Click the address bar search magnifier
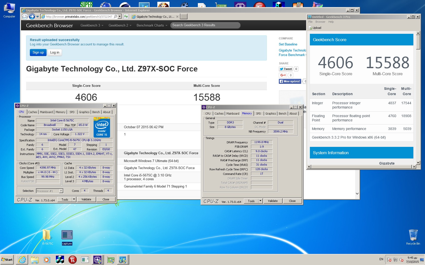 (116, 17)
